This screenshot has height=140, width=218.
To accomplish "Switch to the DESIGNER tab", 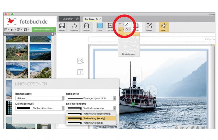I will point(68,19).
